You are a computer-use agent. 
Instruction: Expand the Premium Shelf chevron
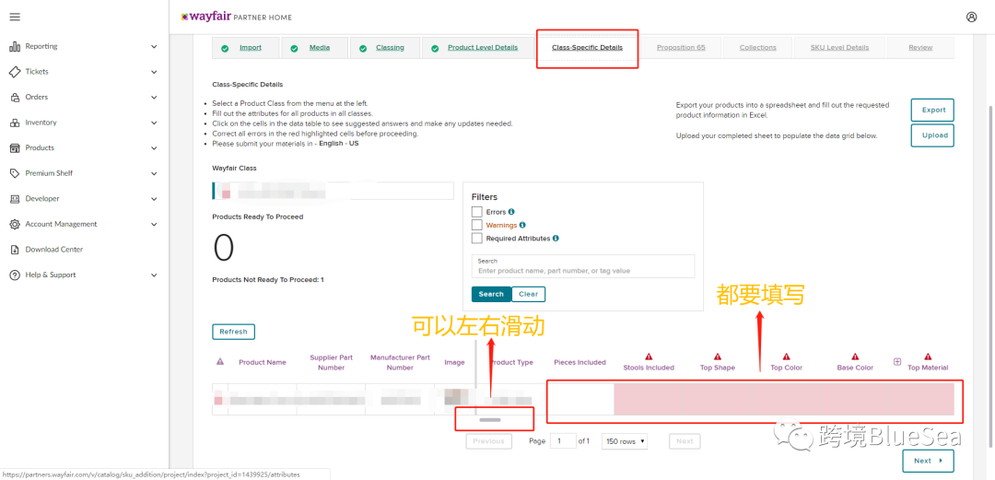(x=154, y=173)
